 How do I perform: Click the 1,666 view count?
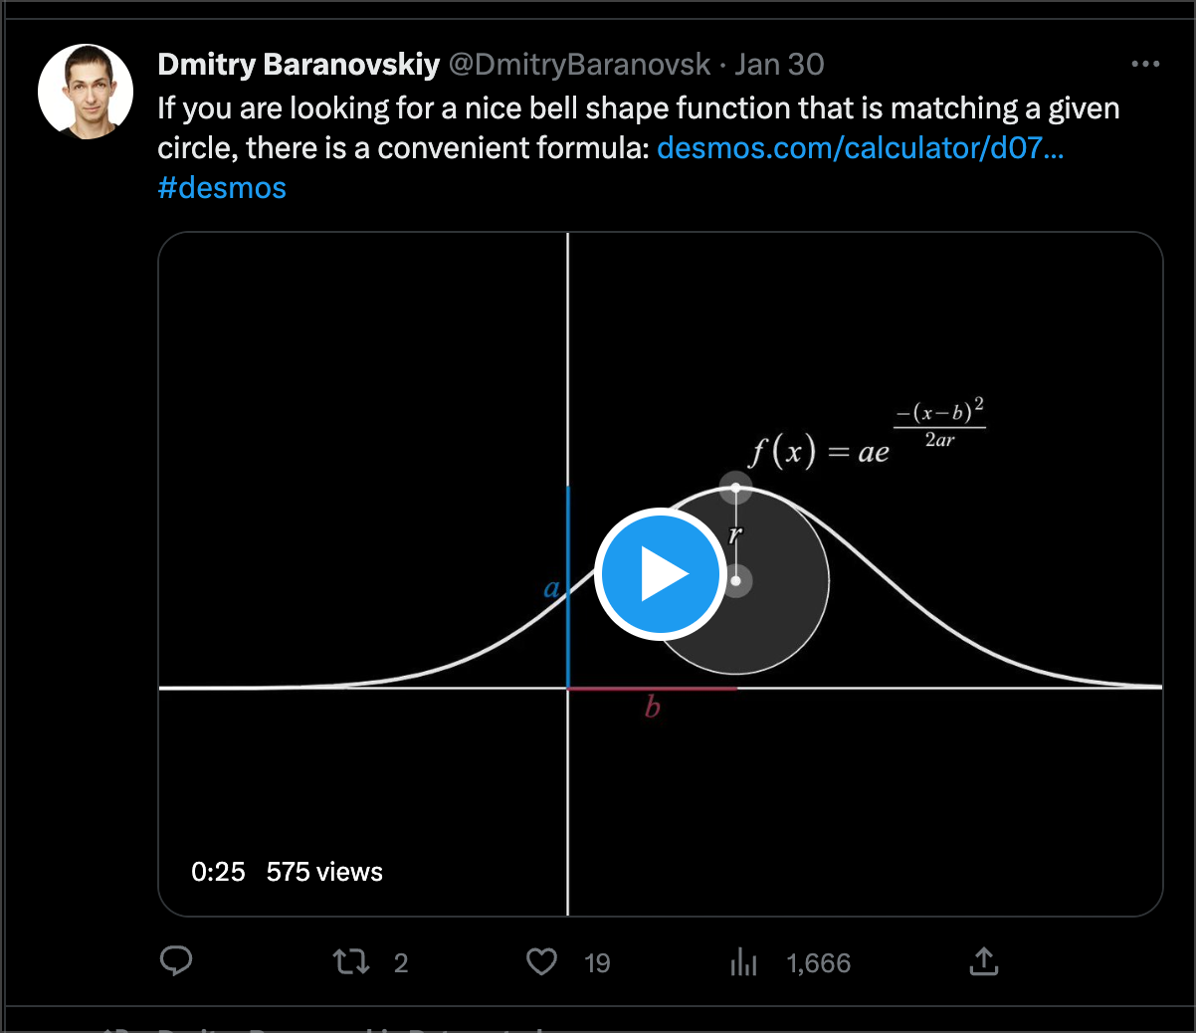[x=818, y=963]
